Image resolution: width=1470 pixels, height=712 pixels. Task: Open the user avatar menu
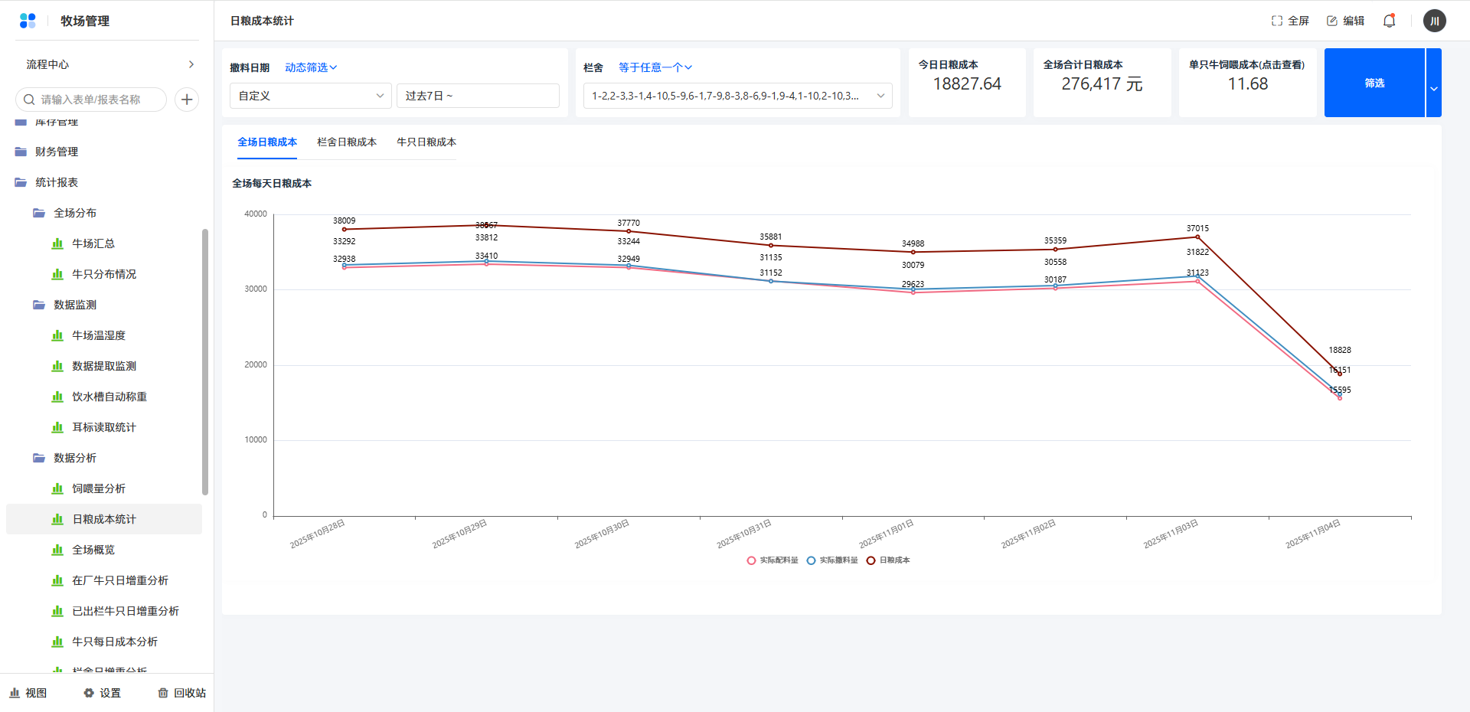pyautogui.click(x=1434, y=21)
